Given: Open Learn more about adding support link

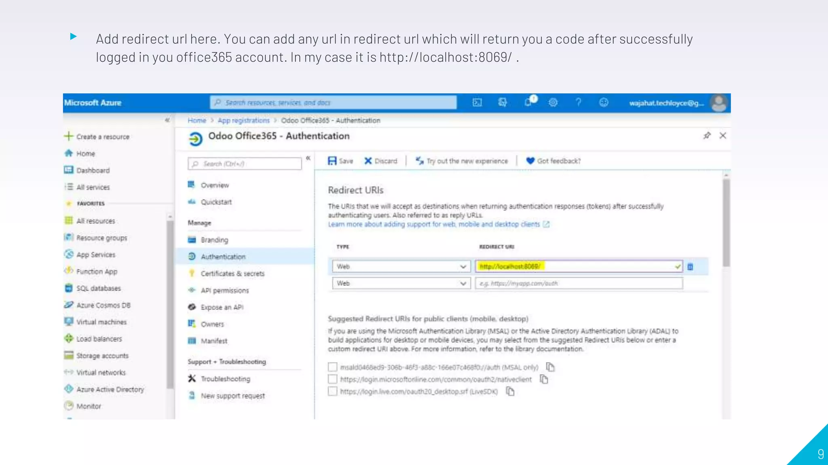Looking at the screenshot, I should click(434, 224).
